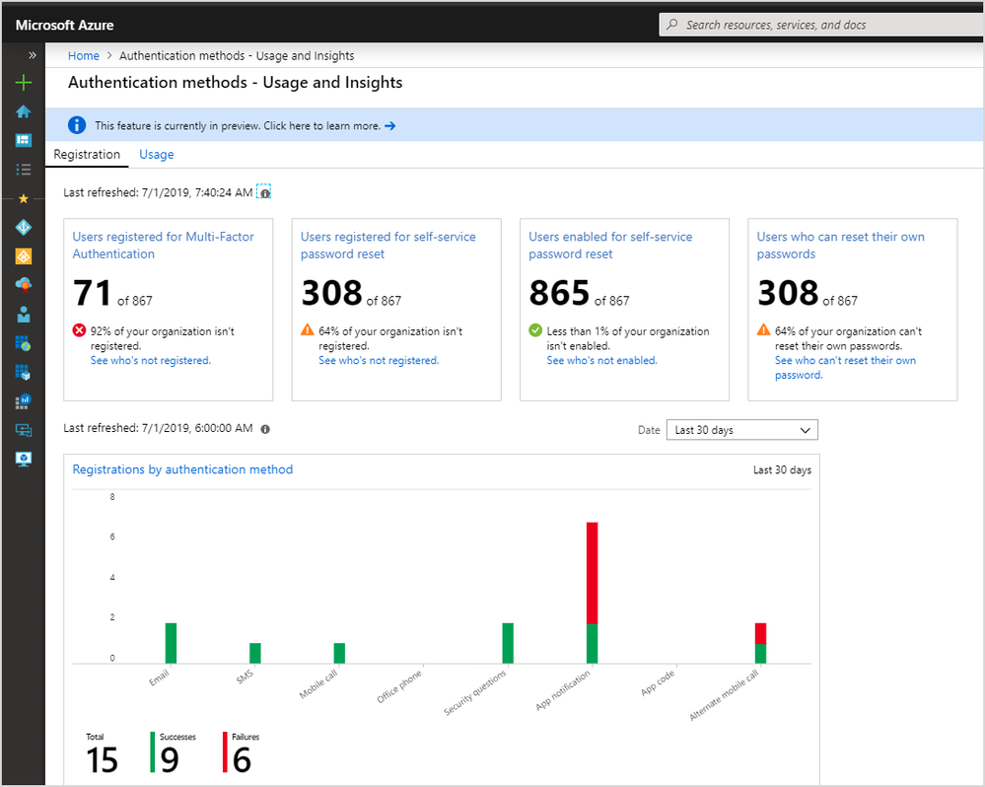
Task: Go to Azure Home via sidebar house icon
Action: tap(24, 111)
